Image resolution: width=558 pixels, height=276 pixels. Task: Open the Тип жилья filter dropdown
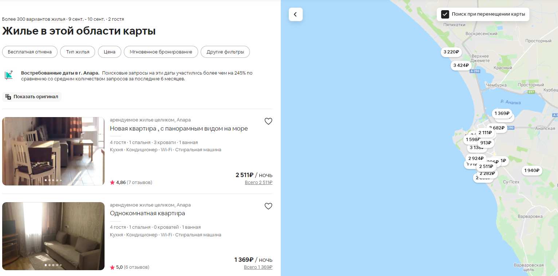[x=78, y=52]
